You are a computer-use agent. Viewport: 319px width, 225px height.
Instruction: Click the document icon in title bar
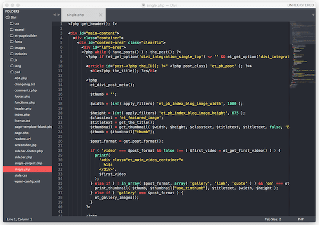coord(144,5)
